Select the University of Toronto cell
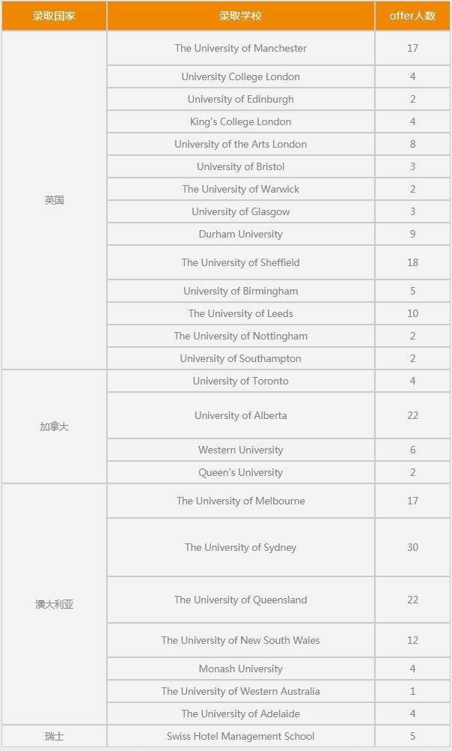 240,381
